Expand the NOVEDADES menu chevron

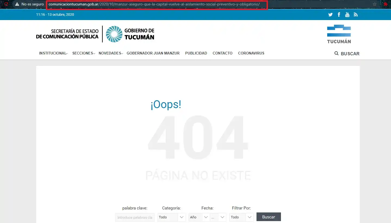click(122, 54)
